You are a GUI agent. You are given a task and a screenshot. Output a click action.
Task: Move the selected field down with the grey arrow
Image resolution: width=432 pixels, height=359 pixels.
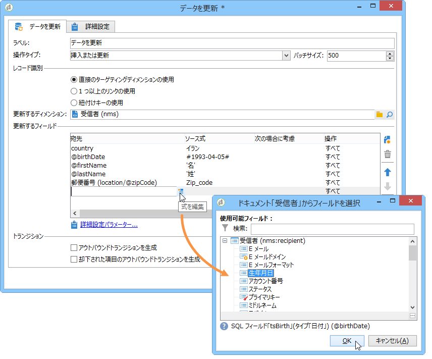pyautogui.click(x=388, y=187)
